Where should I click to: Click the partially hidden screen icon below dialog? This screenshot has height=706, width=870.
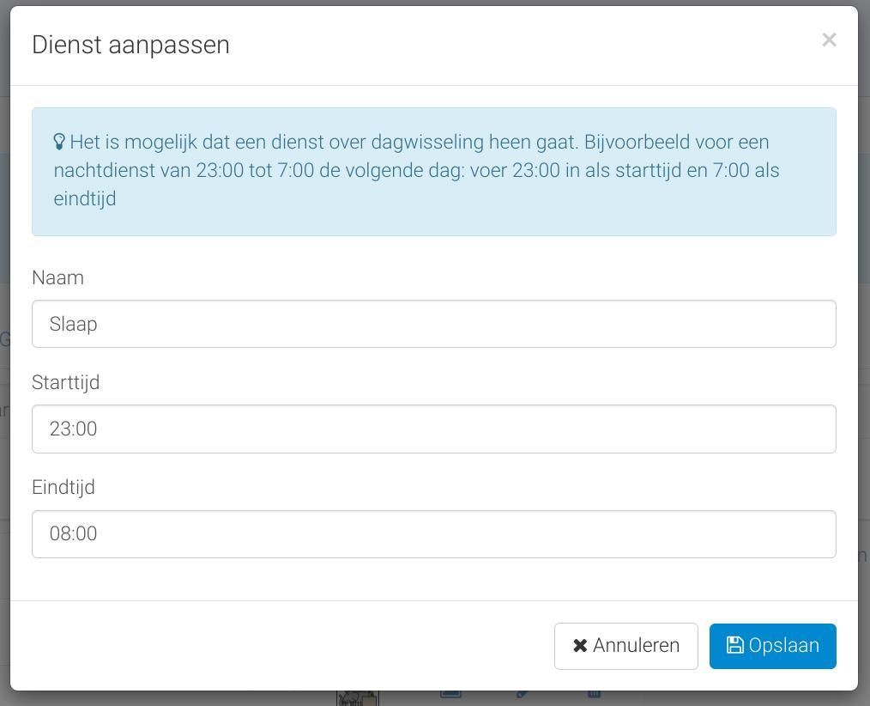450,694
